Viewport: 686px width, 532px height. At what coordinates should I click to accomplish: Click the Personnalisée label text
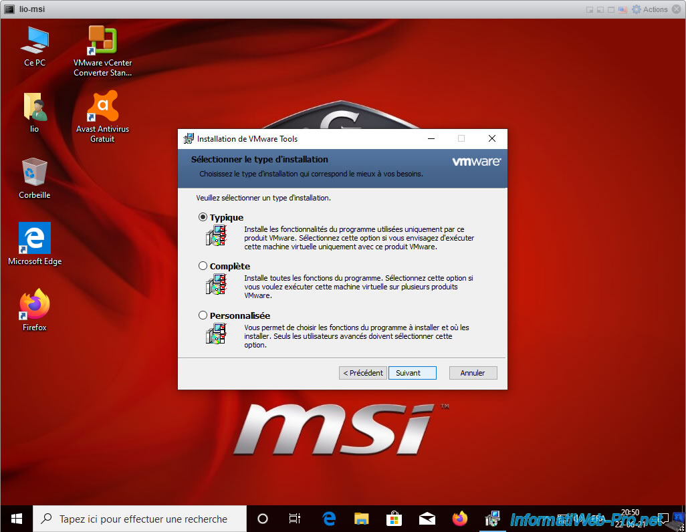point(240,315)
